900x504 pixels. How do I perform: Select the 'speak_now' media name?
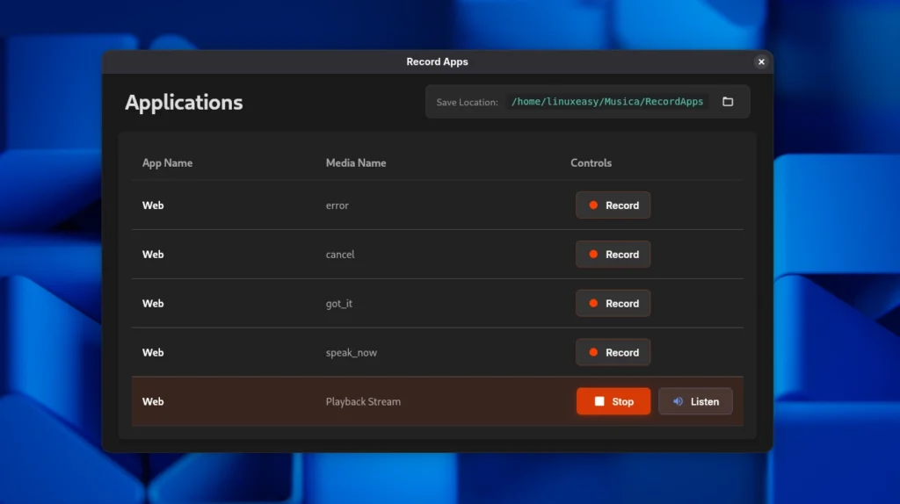pos(352,353)
